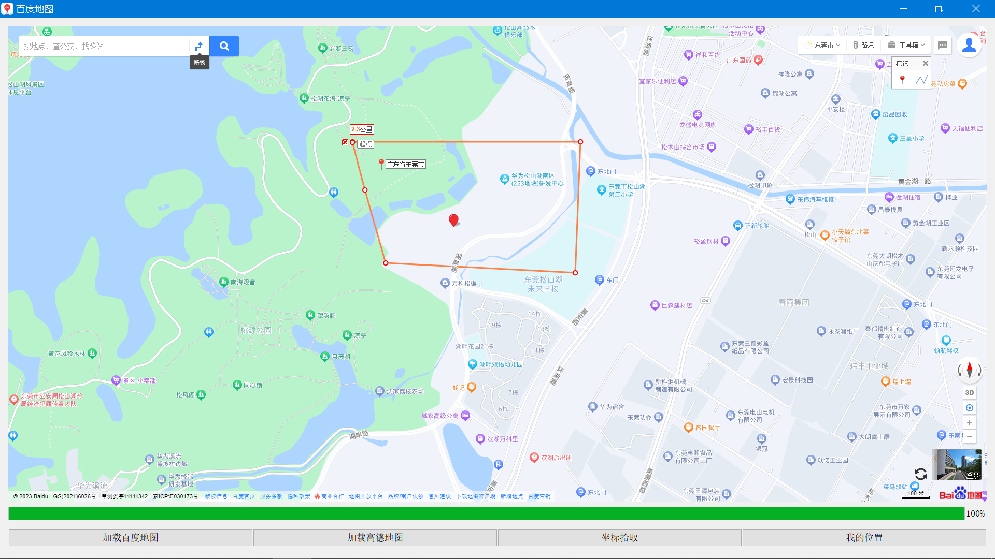Delete measurement via red X near 起点
This screenshot has width=995, height=559.
point(345,142)
